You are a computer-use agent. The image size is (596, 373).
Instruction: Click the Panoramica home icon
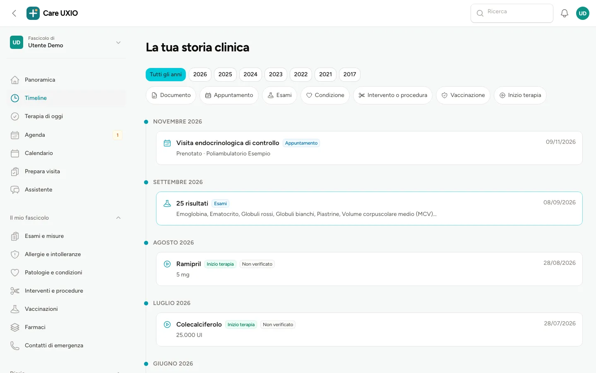(x=15, y=80)
